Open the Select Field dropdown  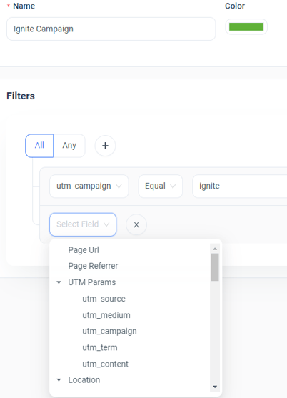83,224
